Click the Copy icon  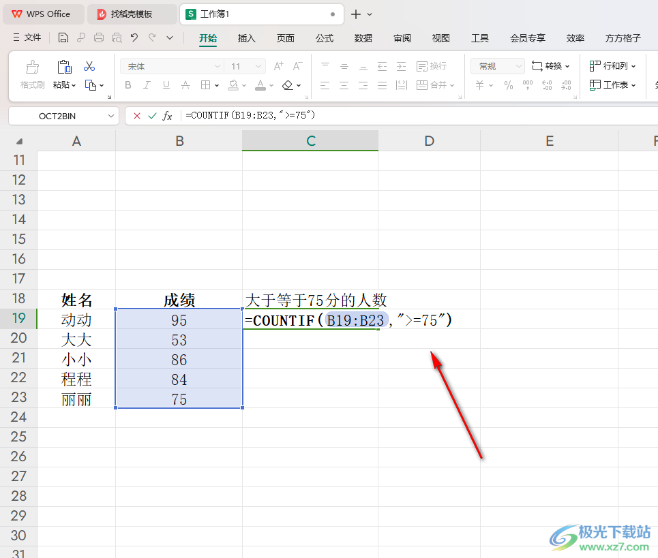90,85
